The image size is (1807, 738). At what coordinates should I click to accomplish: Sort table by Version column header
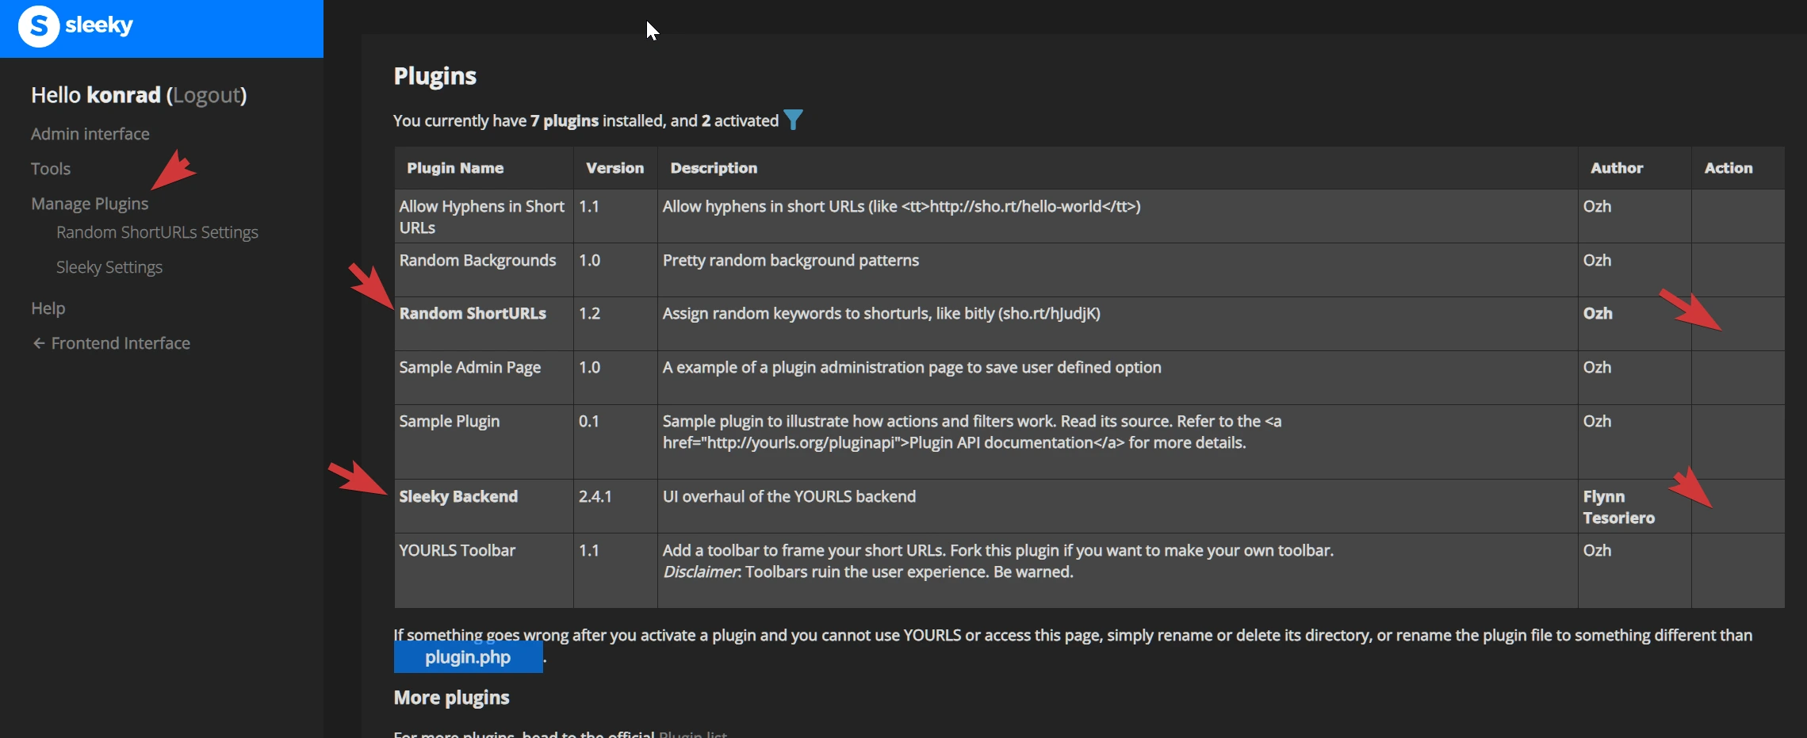click(614, 168)
